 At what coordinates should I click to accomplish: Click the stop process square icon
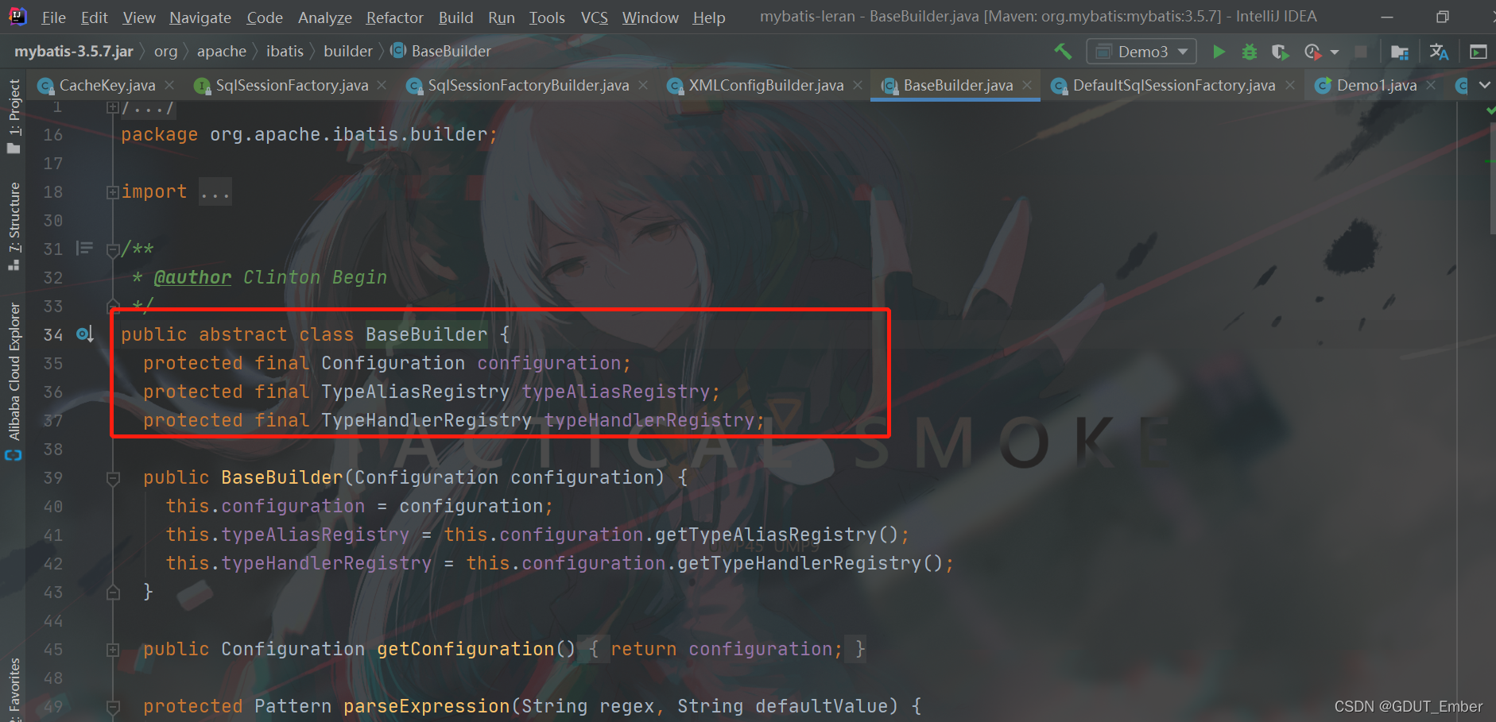1361,52
